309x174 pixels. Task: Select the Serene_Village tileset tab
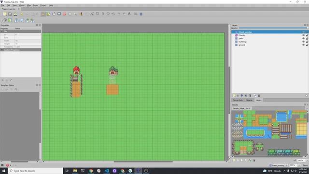point(241,108)
